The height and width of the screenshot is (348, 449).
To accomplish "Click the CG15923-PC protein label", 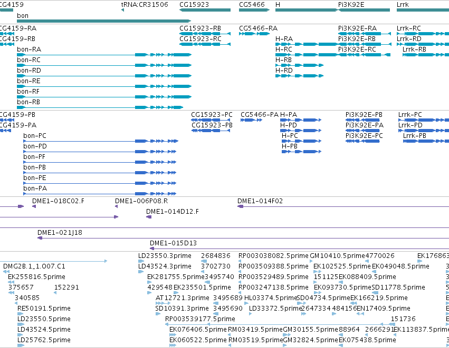I will (x=212, y=115).
